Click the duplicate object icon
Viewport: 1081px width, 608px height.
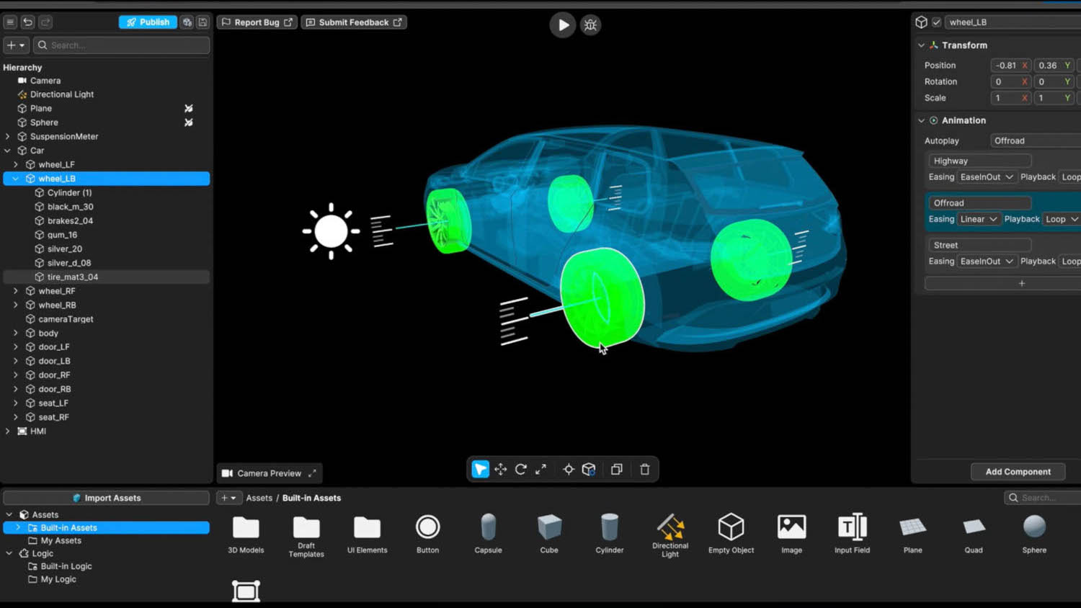coord(616,470)
